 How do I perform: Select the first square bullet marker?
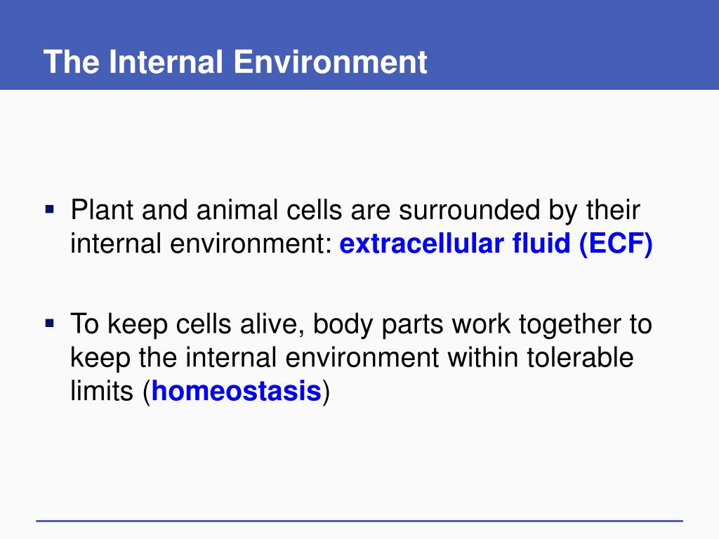tap(50, 210)
